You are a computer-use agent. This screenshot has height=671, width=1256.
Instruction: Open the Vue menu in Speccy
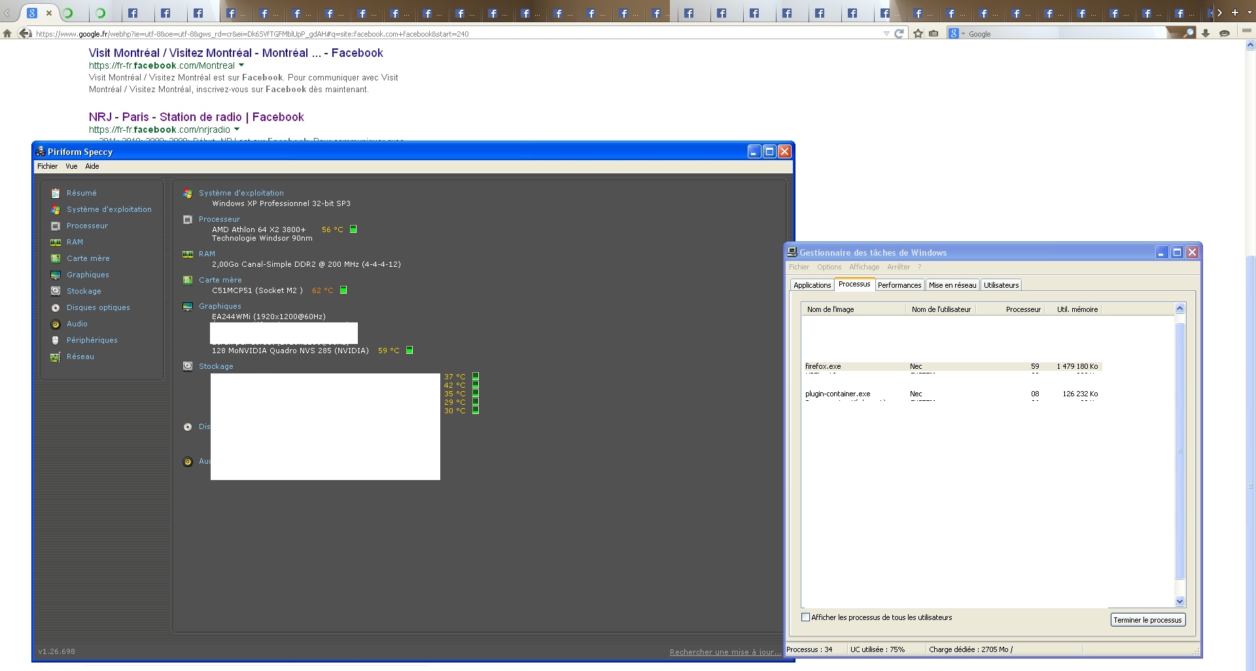(x=71, y=166)
